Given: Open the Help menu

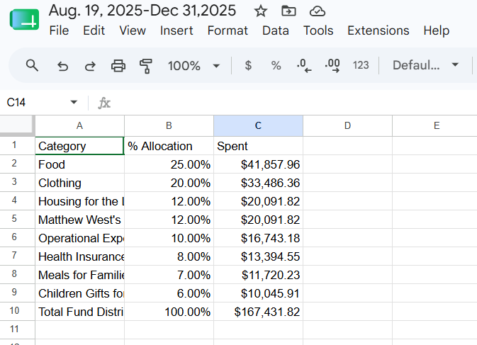Looking at the screenshot, I should tap(436, 30).
